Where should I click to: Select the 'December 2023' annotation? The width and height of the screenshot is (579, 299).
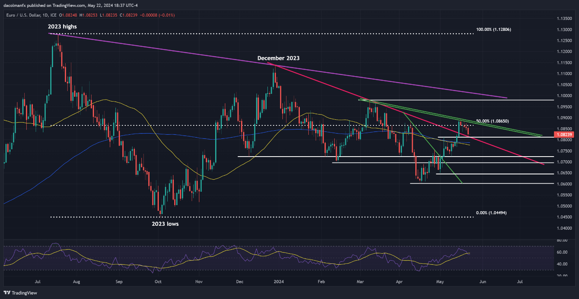[278, 58]
